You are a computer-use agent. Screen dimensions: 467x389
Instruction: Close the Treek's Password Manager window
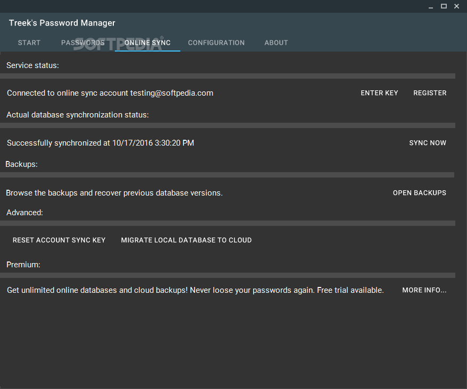tap(456, 6)
